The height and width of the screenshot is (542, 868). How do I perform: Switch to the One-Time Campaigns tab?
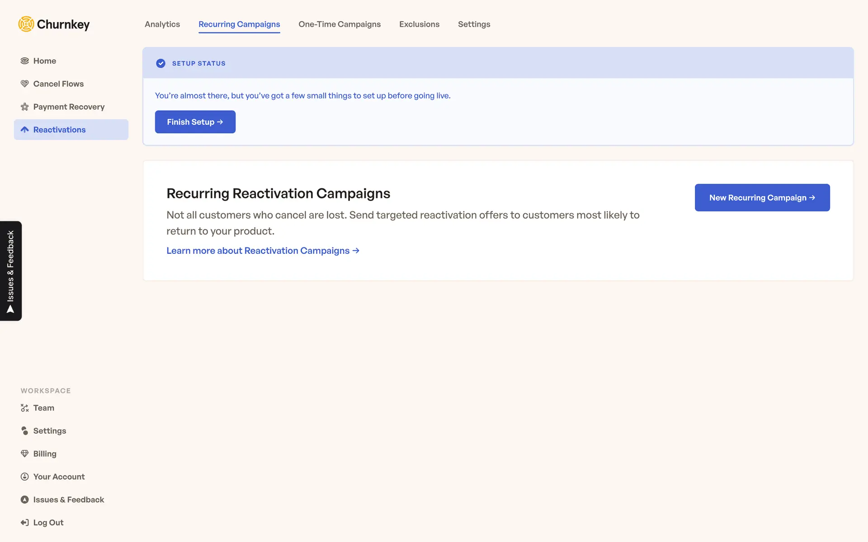pos(340,24)
